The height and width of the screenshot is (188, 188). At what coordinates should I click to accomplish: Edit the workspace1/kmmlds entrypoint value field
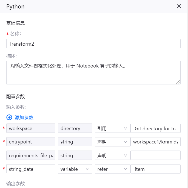(x=155, y=142)
